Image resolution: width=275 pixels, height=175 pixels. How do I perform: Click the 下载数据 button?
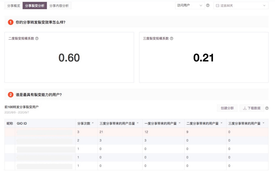[252, 108]
